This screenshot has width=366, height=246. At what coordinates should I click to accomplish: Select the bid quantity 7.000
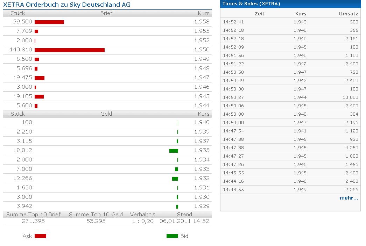(24, 169)
